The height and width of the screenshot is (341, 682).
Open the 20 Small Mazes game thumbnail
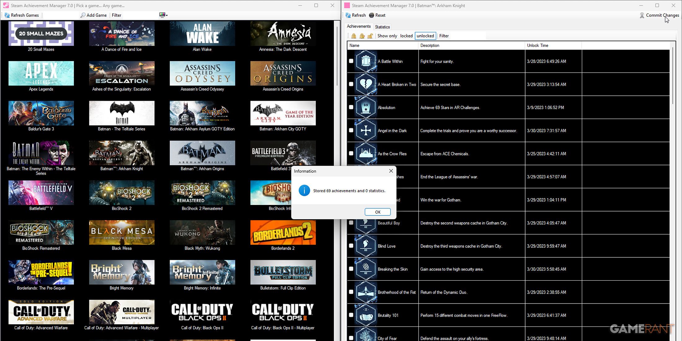[41, 33]
